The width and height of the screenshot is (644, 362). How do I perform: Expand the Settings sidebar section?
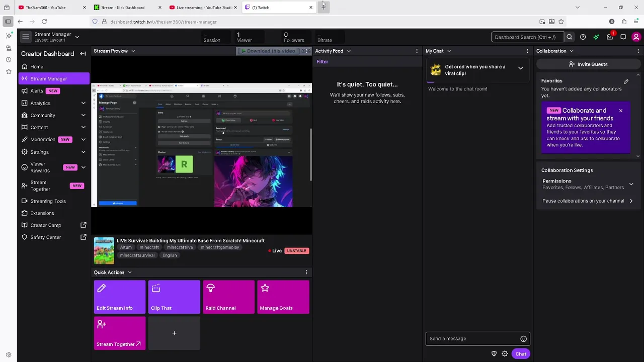(83, 152)
